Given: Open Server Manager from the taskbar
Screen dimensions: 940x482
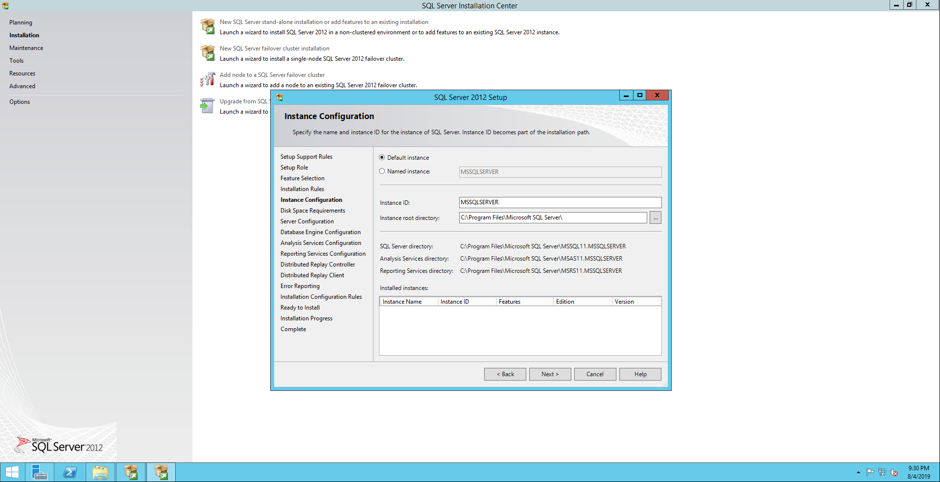Looking at the screenshot, I should [39, 472].
